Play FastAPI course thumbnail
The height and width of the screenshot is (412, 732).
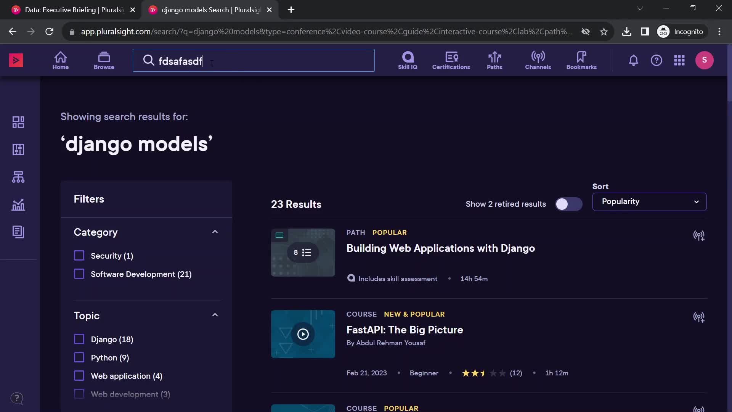(303, 334)
